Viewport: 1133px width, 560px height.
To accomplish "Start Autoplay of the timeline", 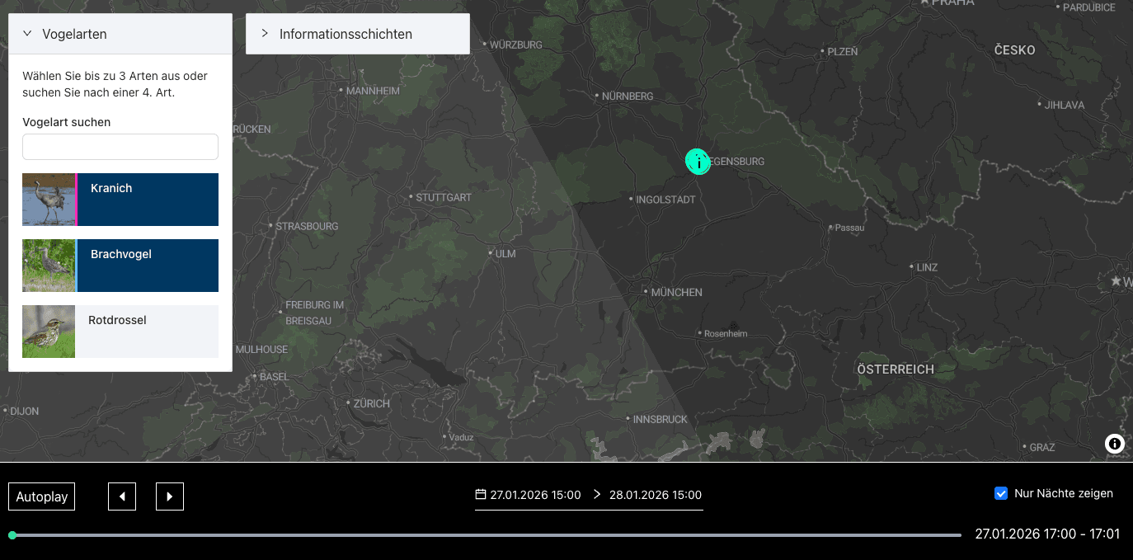I will click(x=41, y=497).
